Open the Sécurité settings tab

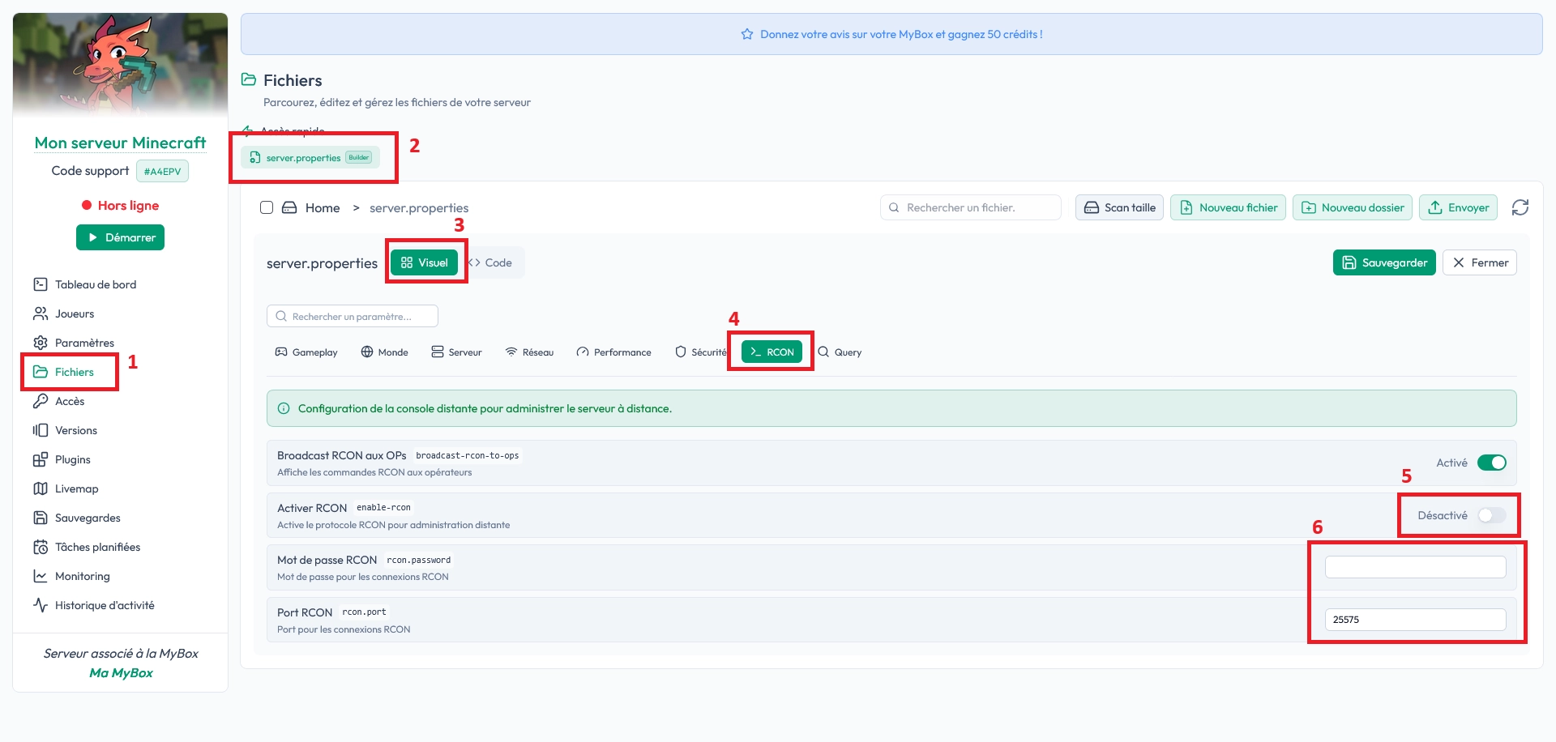pos(701,352)
